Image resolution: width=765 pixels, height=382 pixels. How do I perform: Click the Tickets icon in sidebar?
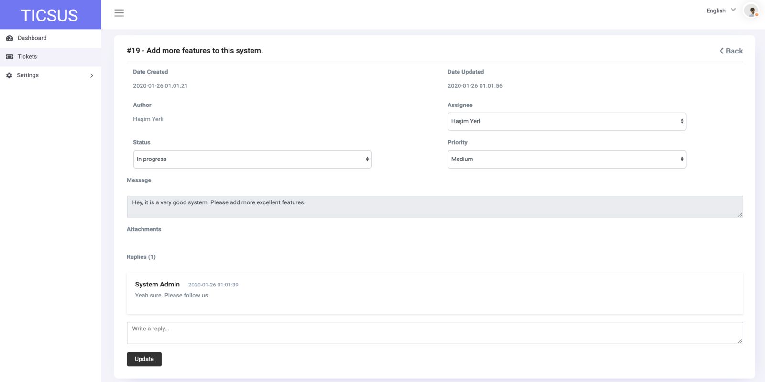pyautogui.click(x=10, y=57)
